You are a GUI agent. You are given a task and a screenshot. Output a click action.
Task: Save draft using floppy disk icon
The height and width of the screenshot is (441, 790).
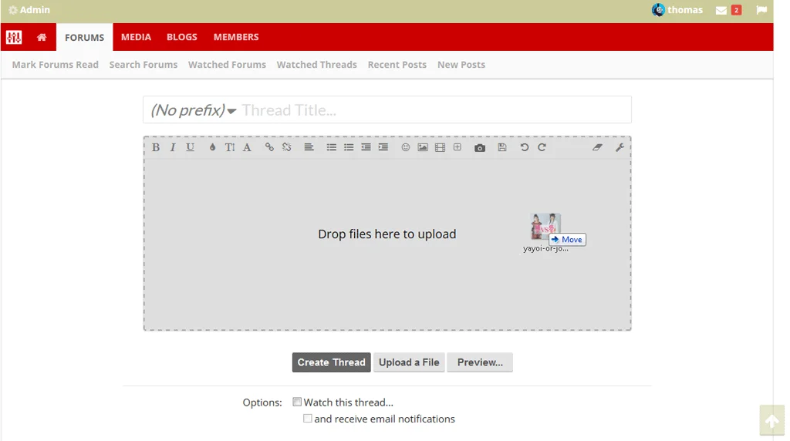502,147
